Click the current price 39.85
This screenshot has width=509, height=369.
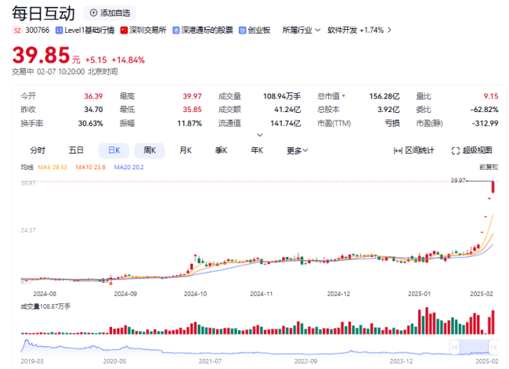(42, 55)
